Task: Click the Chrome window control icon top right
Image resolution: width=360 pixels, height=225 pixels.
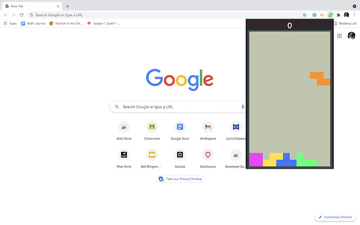Action: (x=354, y=6)
